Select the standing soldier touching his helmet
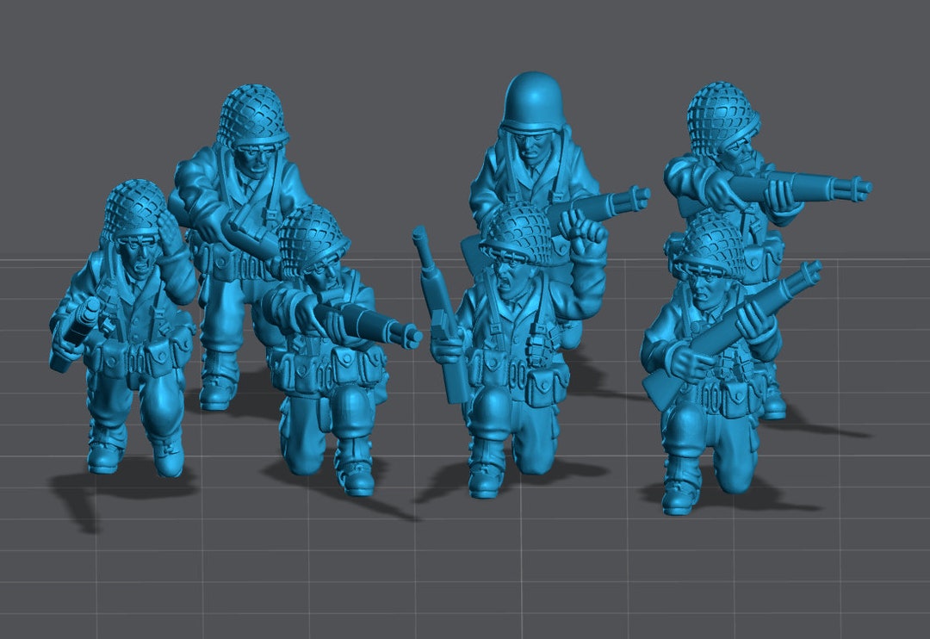Viewport: 930px width, 639px height. 123,328
